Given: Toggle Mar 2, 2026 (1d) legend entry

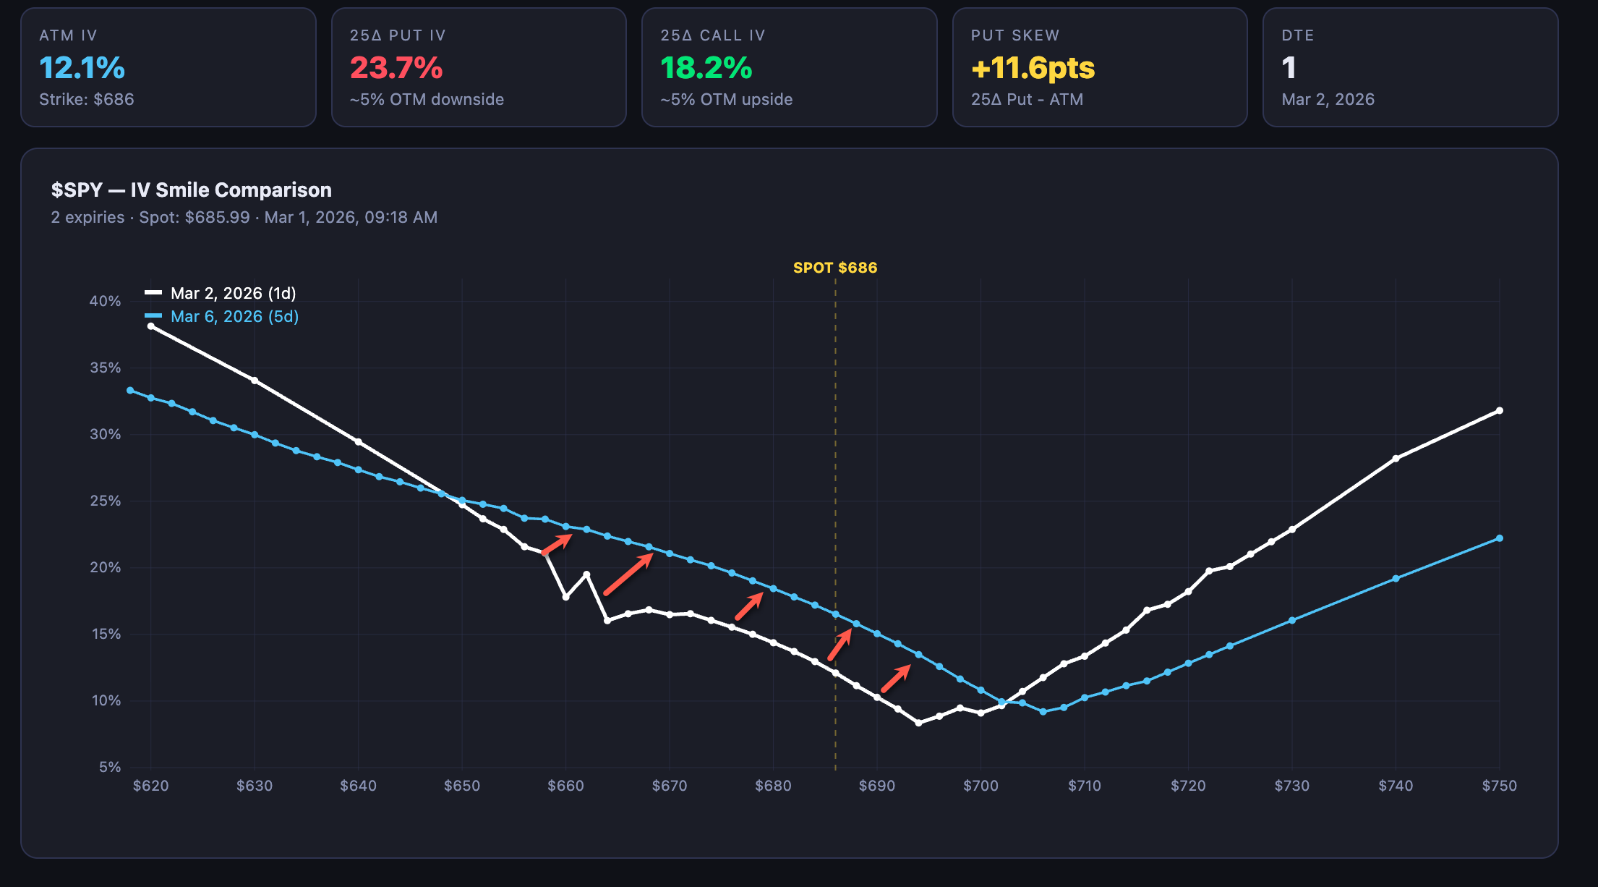Looking at the screenshot, I should click(x=233, y=293).
